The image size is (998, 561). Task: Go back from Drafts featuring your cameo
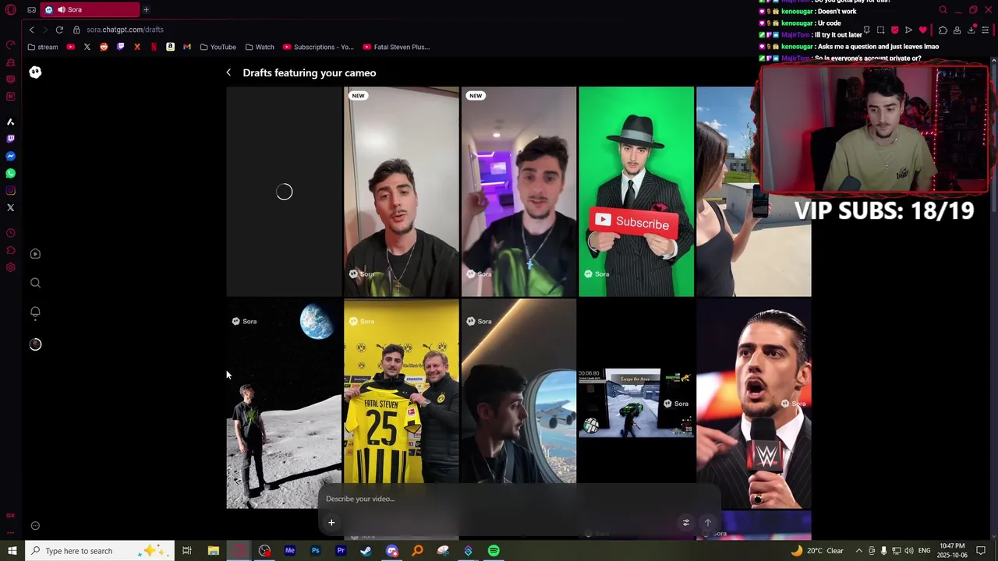click(x=228, y=72)
